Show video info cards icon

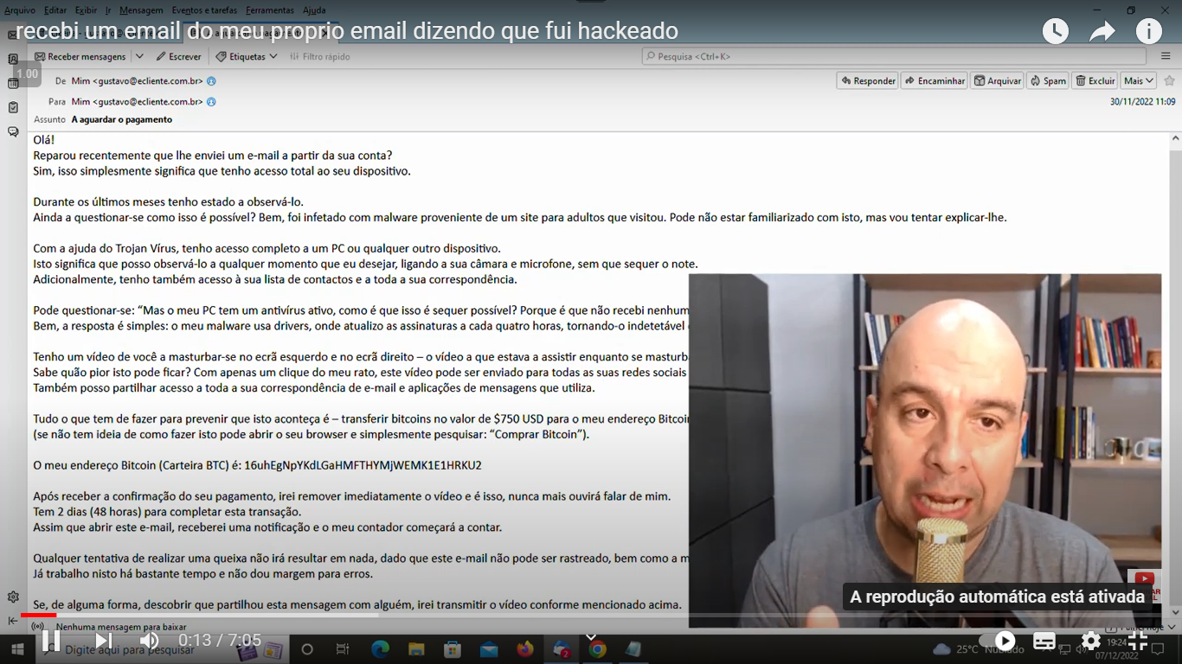tap(1149, 31)
